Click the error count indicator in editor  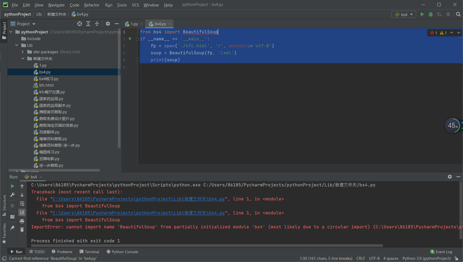click(434, 33)
